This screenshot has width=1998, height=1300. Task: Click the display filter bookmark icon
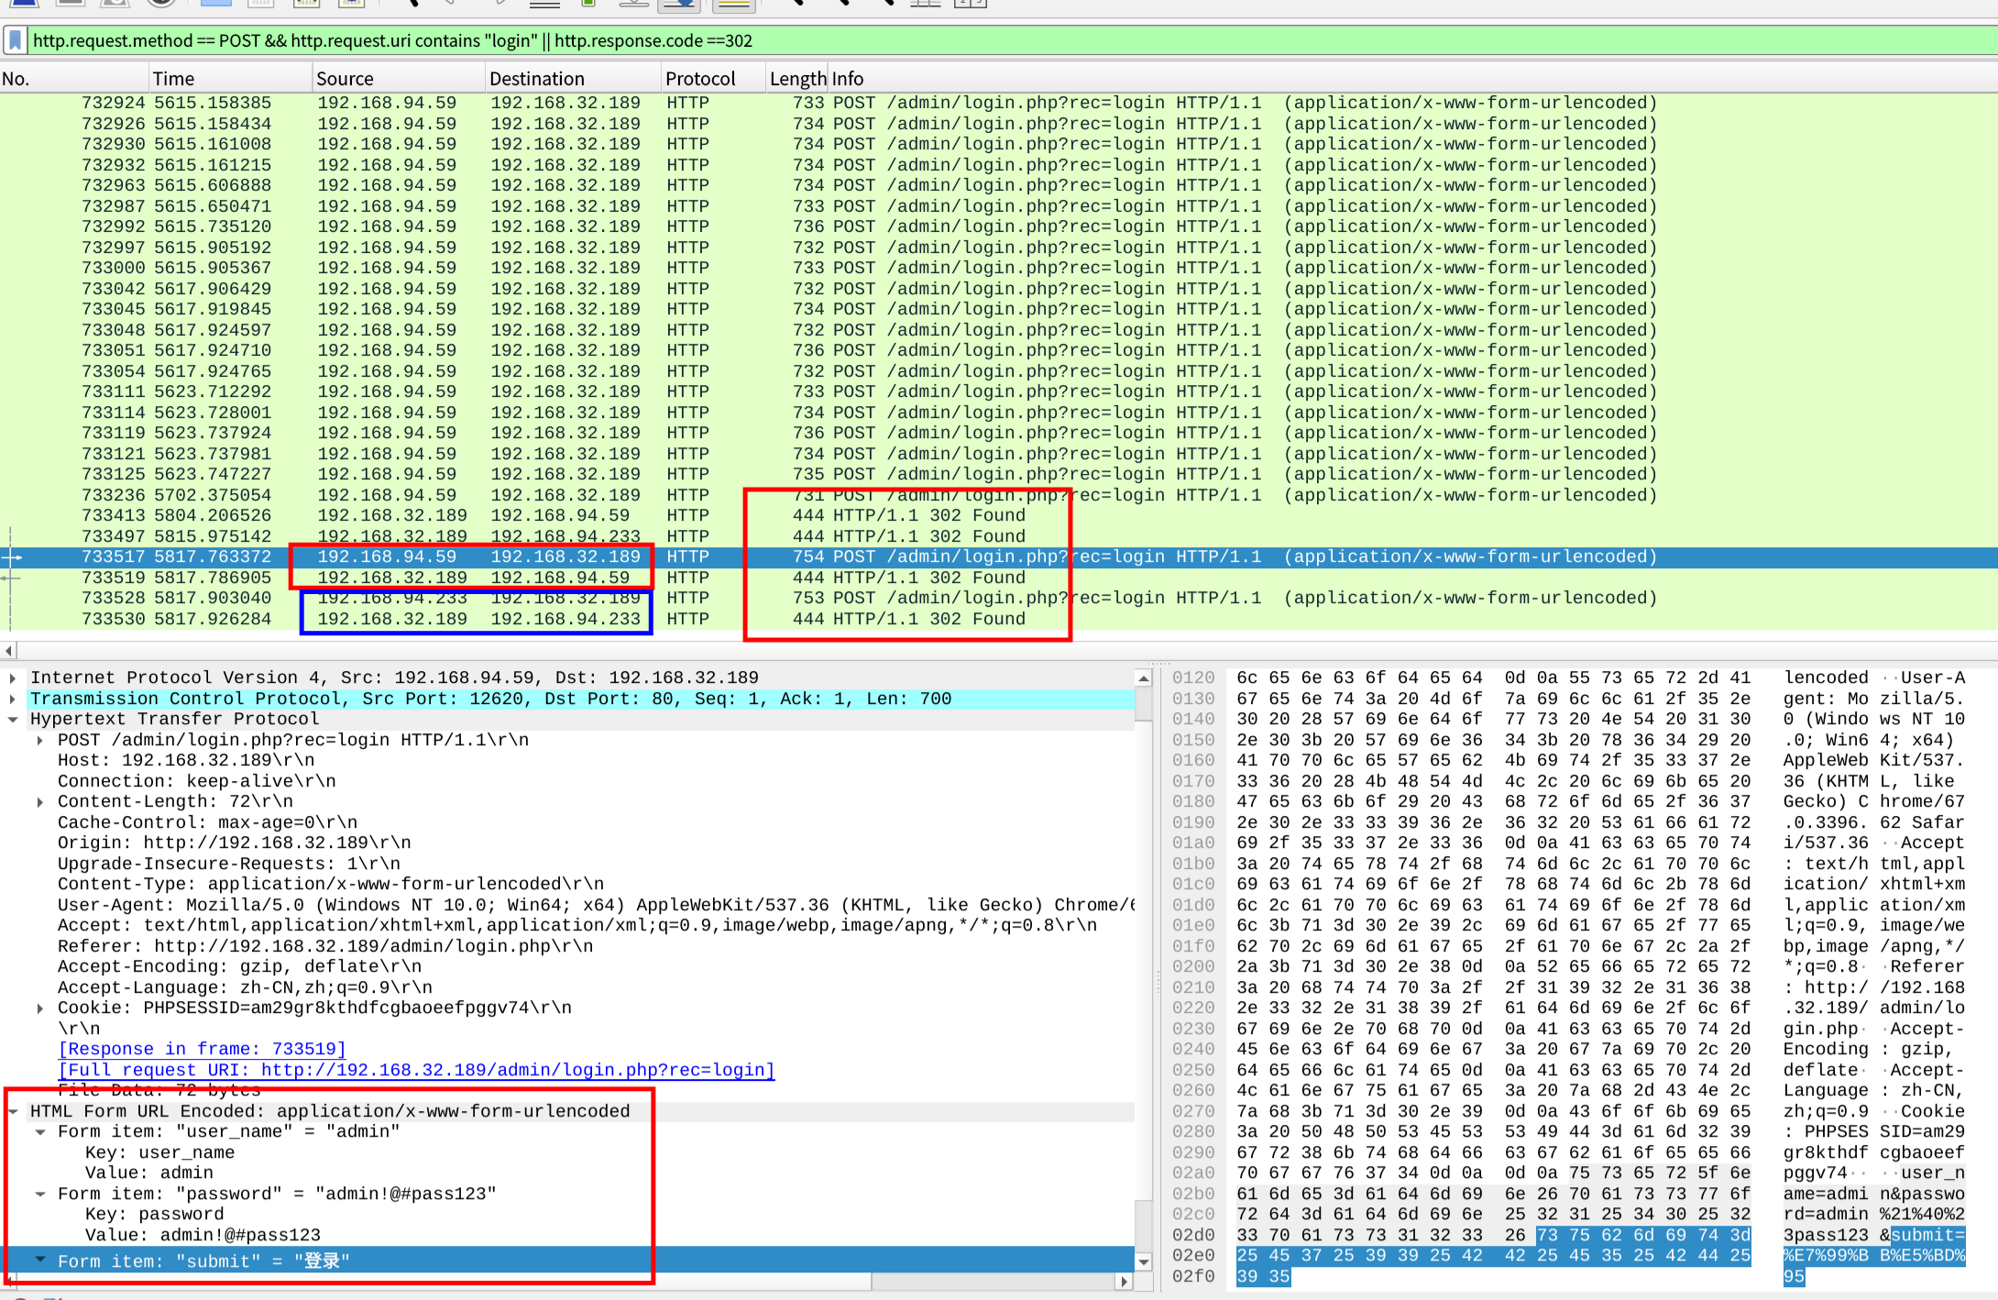(15, 40)
